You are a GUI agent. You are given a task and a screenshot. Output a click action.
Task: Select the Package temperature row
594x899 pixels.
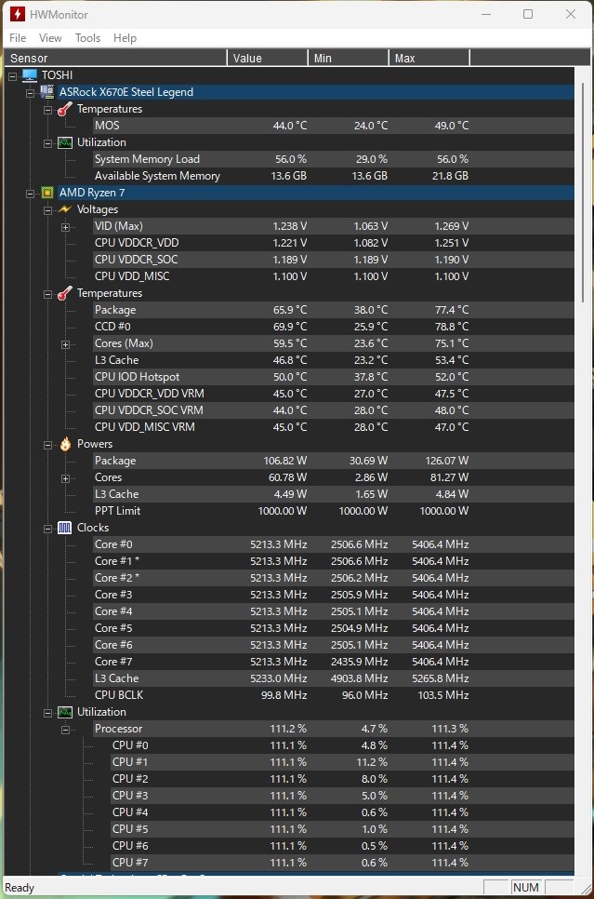[x=334, y=310]
